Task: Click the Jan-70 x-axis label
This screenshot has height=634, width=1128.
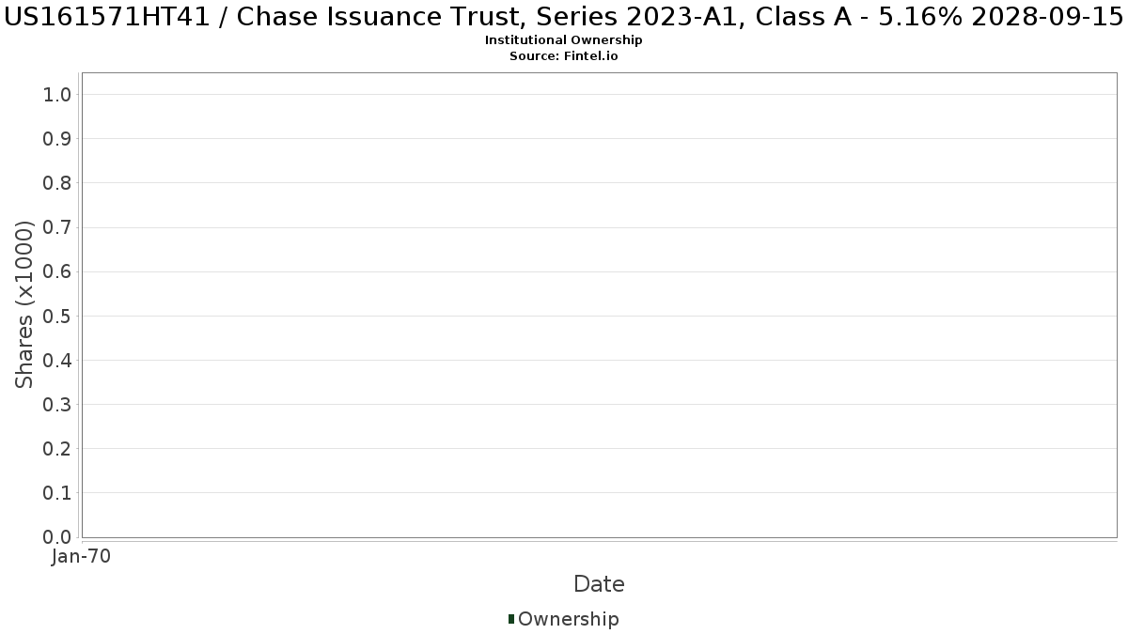Action: (x=82, y=557)
